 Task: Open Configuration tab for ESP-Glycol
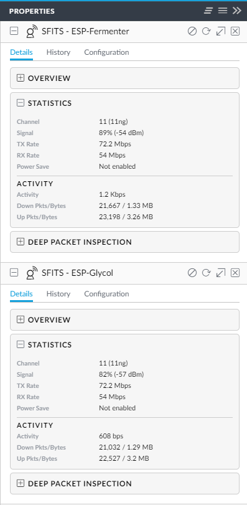[x=106, y=294]
